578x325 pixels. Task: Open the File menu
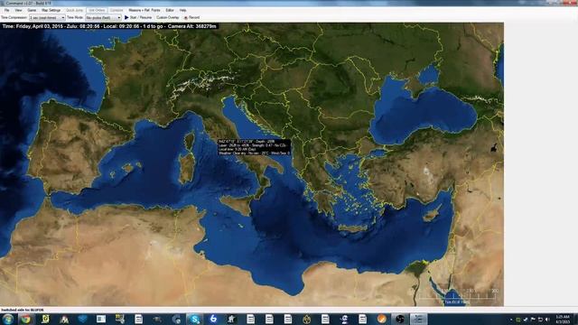point(6,10)
